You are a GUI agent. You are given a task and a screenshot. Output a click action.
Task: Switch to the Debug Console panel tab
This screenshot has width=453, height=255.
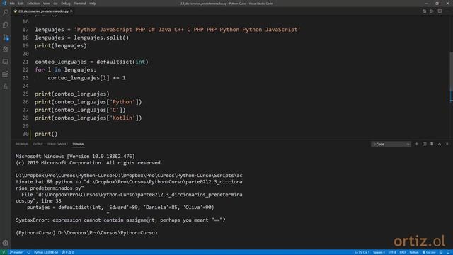pos(57,144)
